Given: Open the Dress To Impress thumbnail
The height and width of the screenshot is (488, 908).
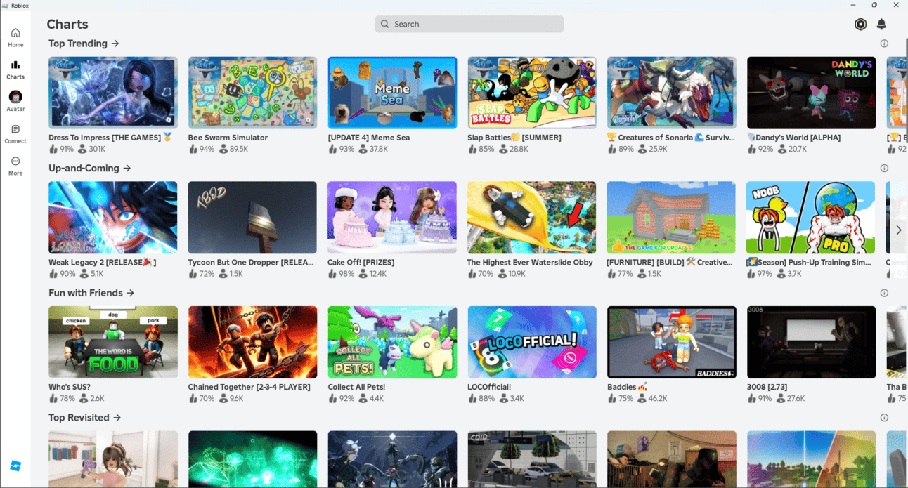Looking at the screenshot, I should tap(112, 93).
